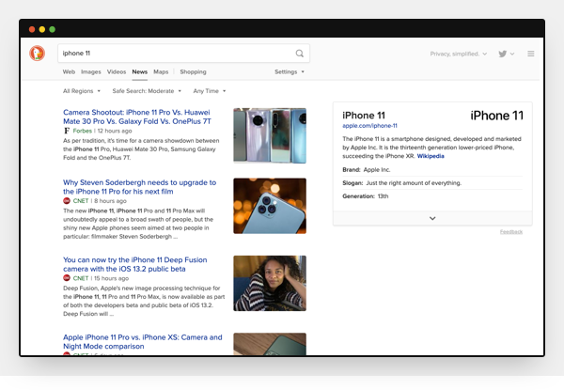Click CNET source name of Soderbergh article
This screenshot has height=390, width=564.
coord(81,201)
